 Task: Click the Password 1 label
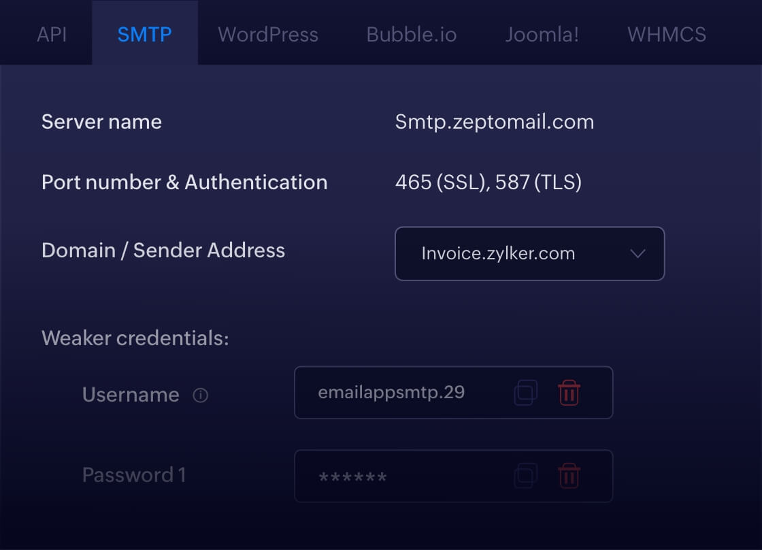point(134,475)
